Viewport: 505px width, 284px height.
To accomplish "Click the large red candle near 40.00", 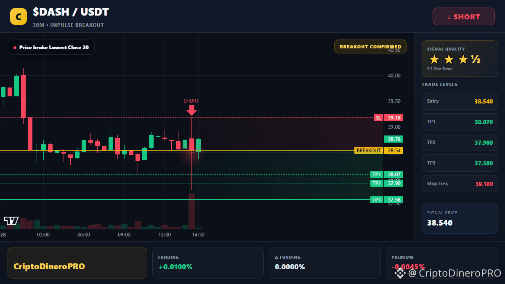I will [24, 96].
